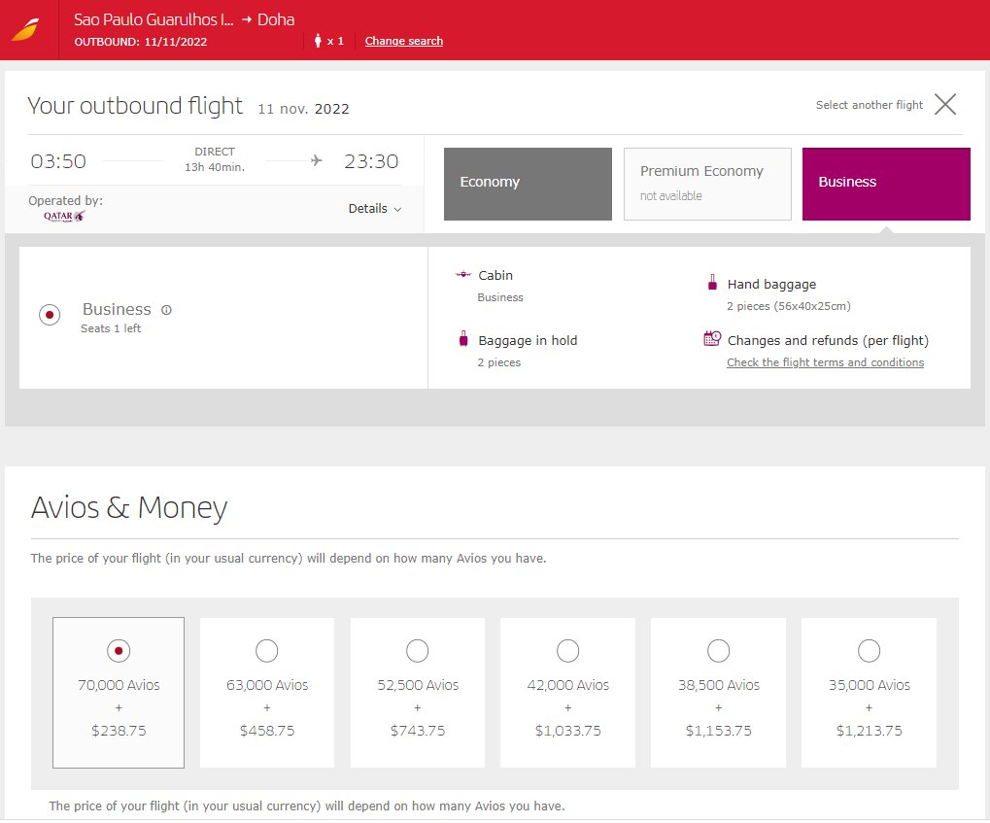Click the $1,033.75 price text

(567, 731)
